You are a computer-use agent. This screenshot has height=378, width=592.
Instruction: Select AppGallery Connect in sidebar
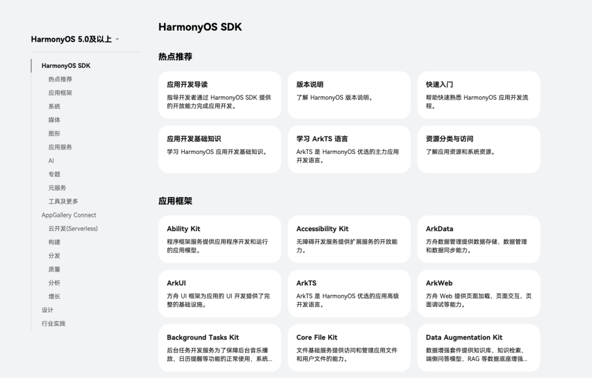(x=69, y=215)
